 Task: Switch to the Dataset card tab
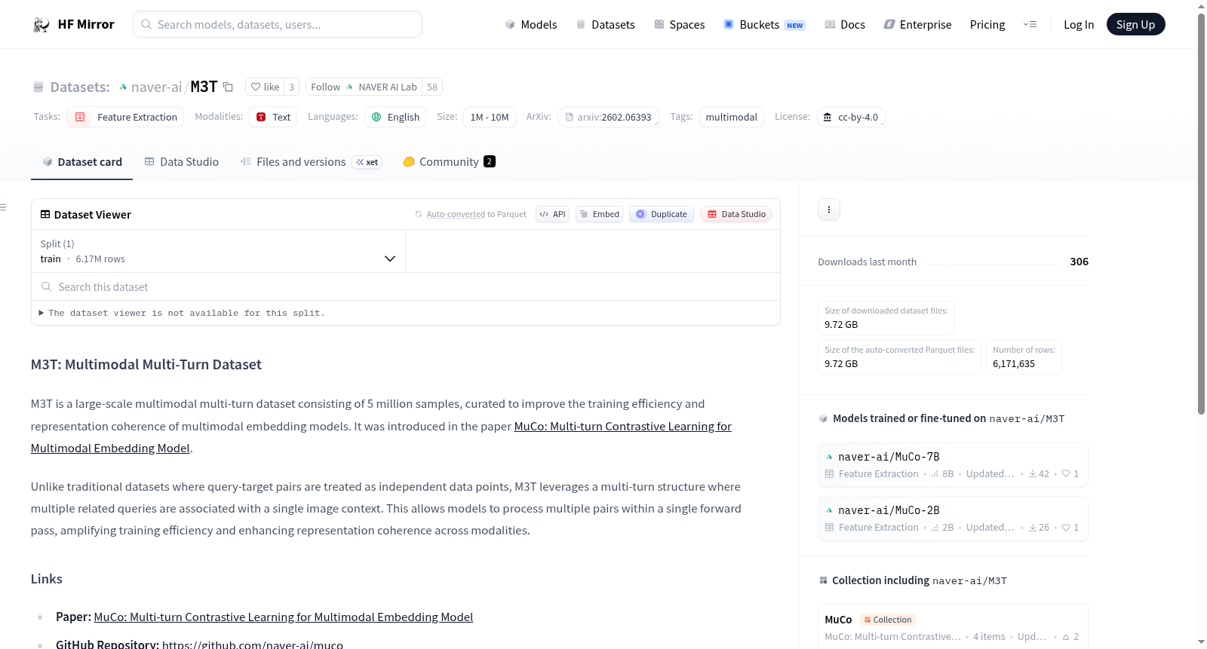(x=82, y=162)
